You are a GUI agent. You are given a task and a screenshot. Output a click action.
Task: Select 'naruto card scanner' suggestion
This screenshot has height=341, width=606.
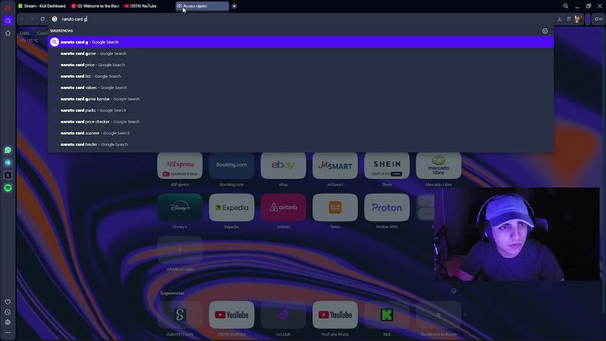click(301, 133)
